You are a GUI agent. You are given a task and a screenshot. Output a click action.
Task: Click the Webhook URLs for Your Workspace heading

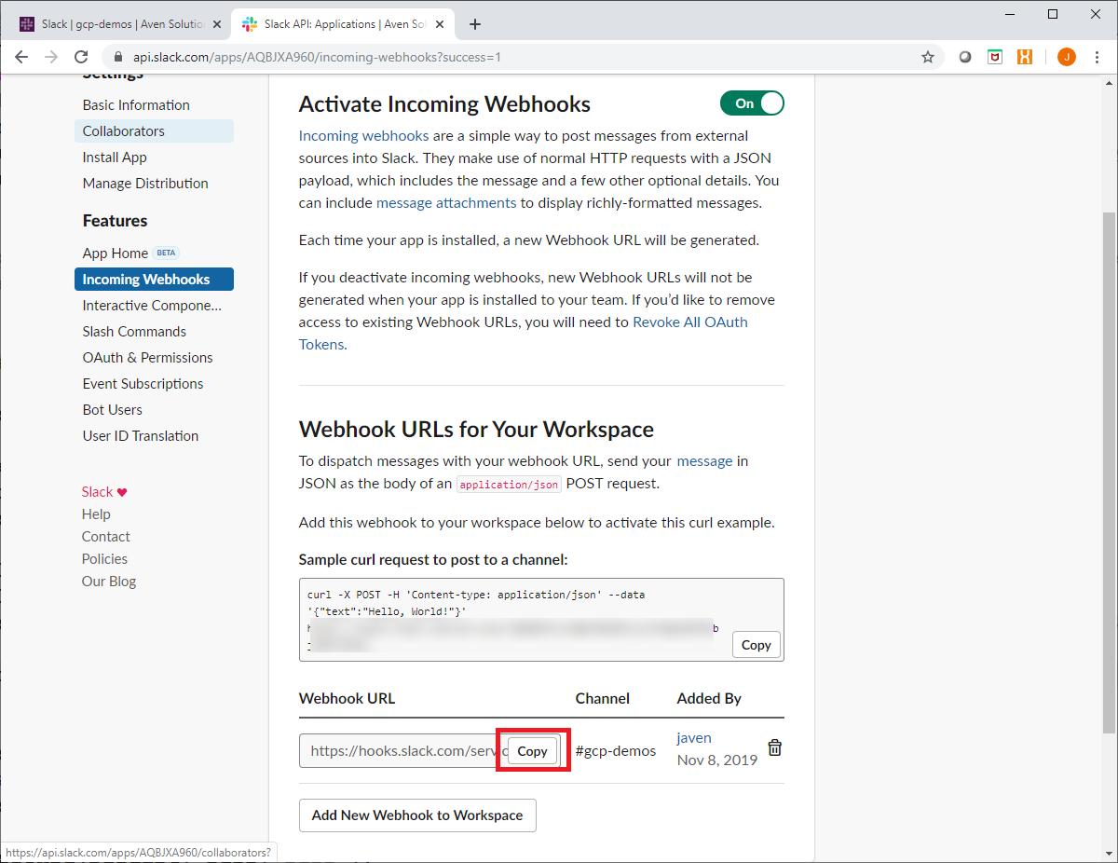[x=476, y=430]
